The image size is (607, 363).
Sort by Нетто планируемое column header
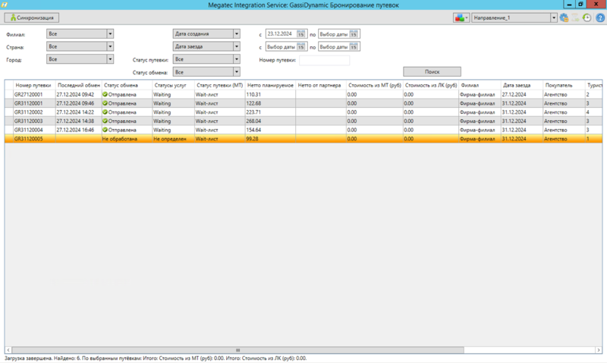tap(269, 85)
